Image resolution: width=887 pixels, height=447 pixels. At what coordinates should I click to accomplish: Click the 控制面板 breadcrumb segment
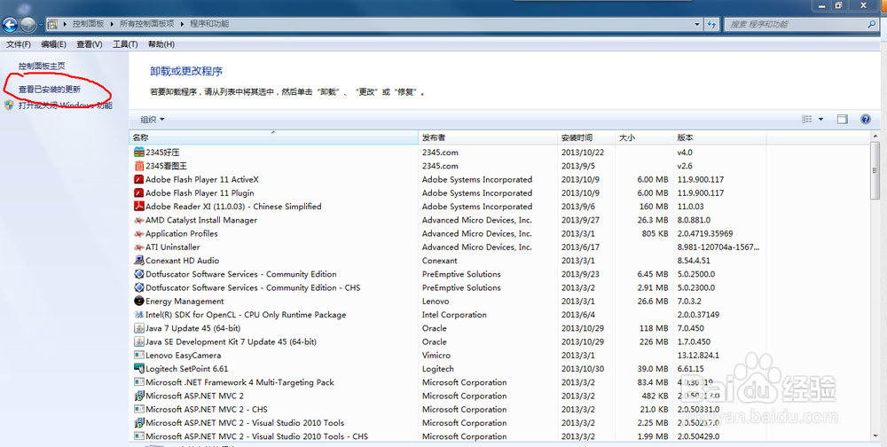click(x=88, y=24)
